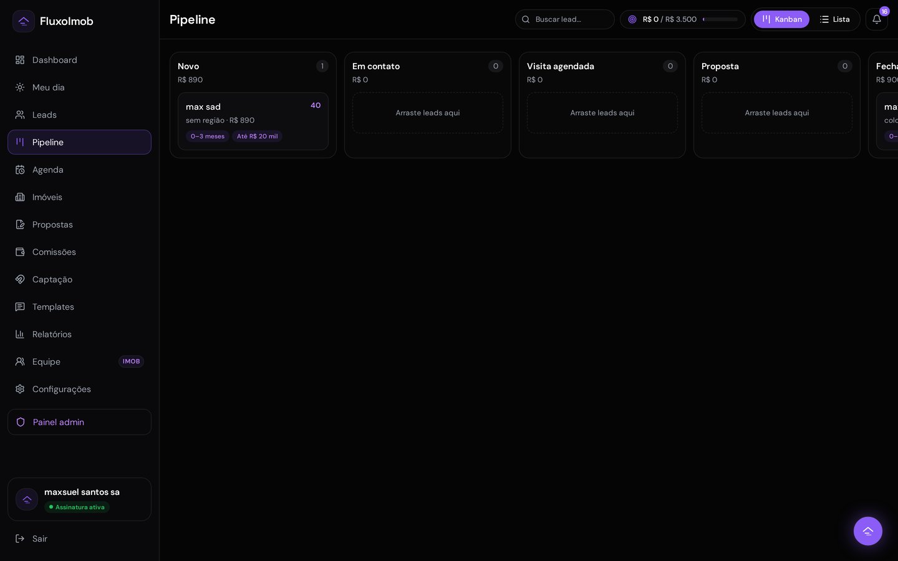The height and width of the screenshot is (561, 898).
Task: Open the Meu dia menu item
Action: [x=79, y=87]
